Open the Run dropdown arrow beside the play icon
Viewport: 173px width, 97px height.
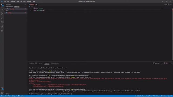click(x=167, y=4)
